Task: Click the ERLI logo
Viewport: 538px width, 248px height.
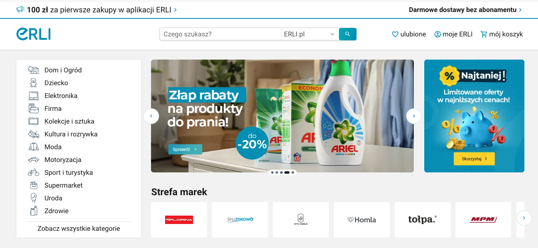Action: [x=34, y=34]
